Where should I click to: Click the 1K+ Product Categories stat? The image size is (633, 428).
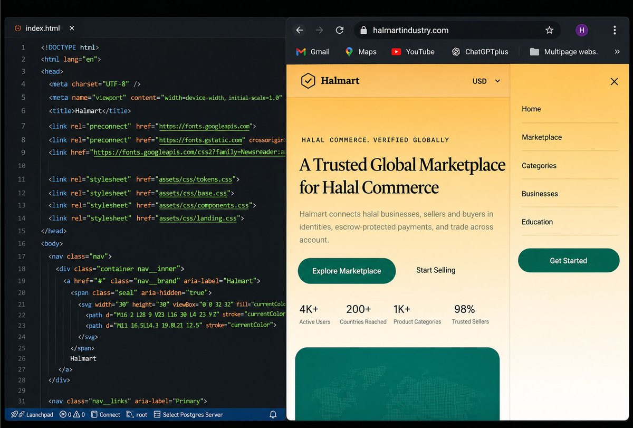pyautogui.click(x=417, y=314)
